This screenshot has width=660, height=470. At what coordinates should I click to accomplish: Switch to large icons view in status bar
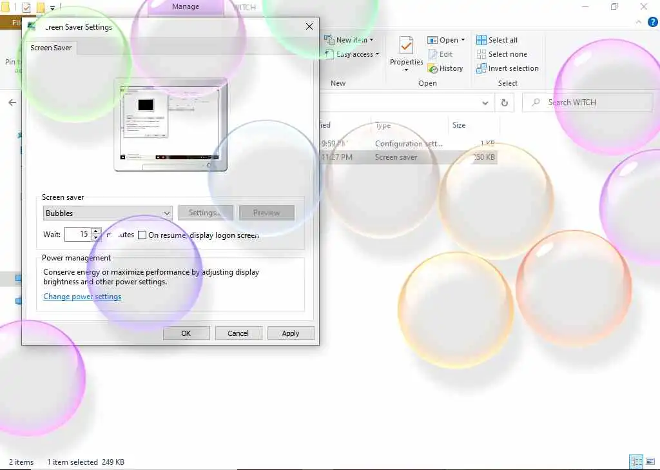[650, 462]
